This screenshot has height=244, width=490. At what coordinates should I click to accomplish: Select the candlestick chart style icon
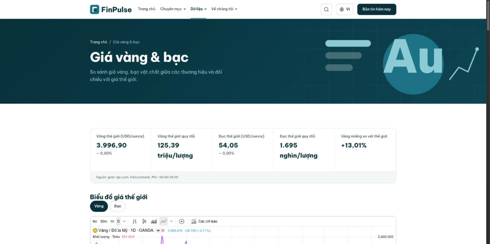click(144, 222)
